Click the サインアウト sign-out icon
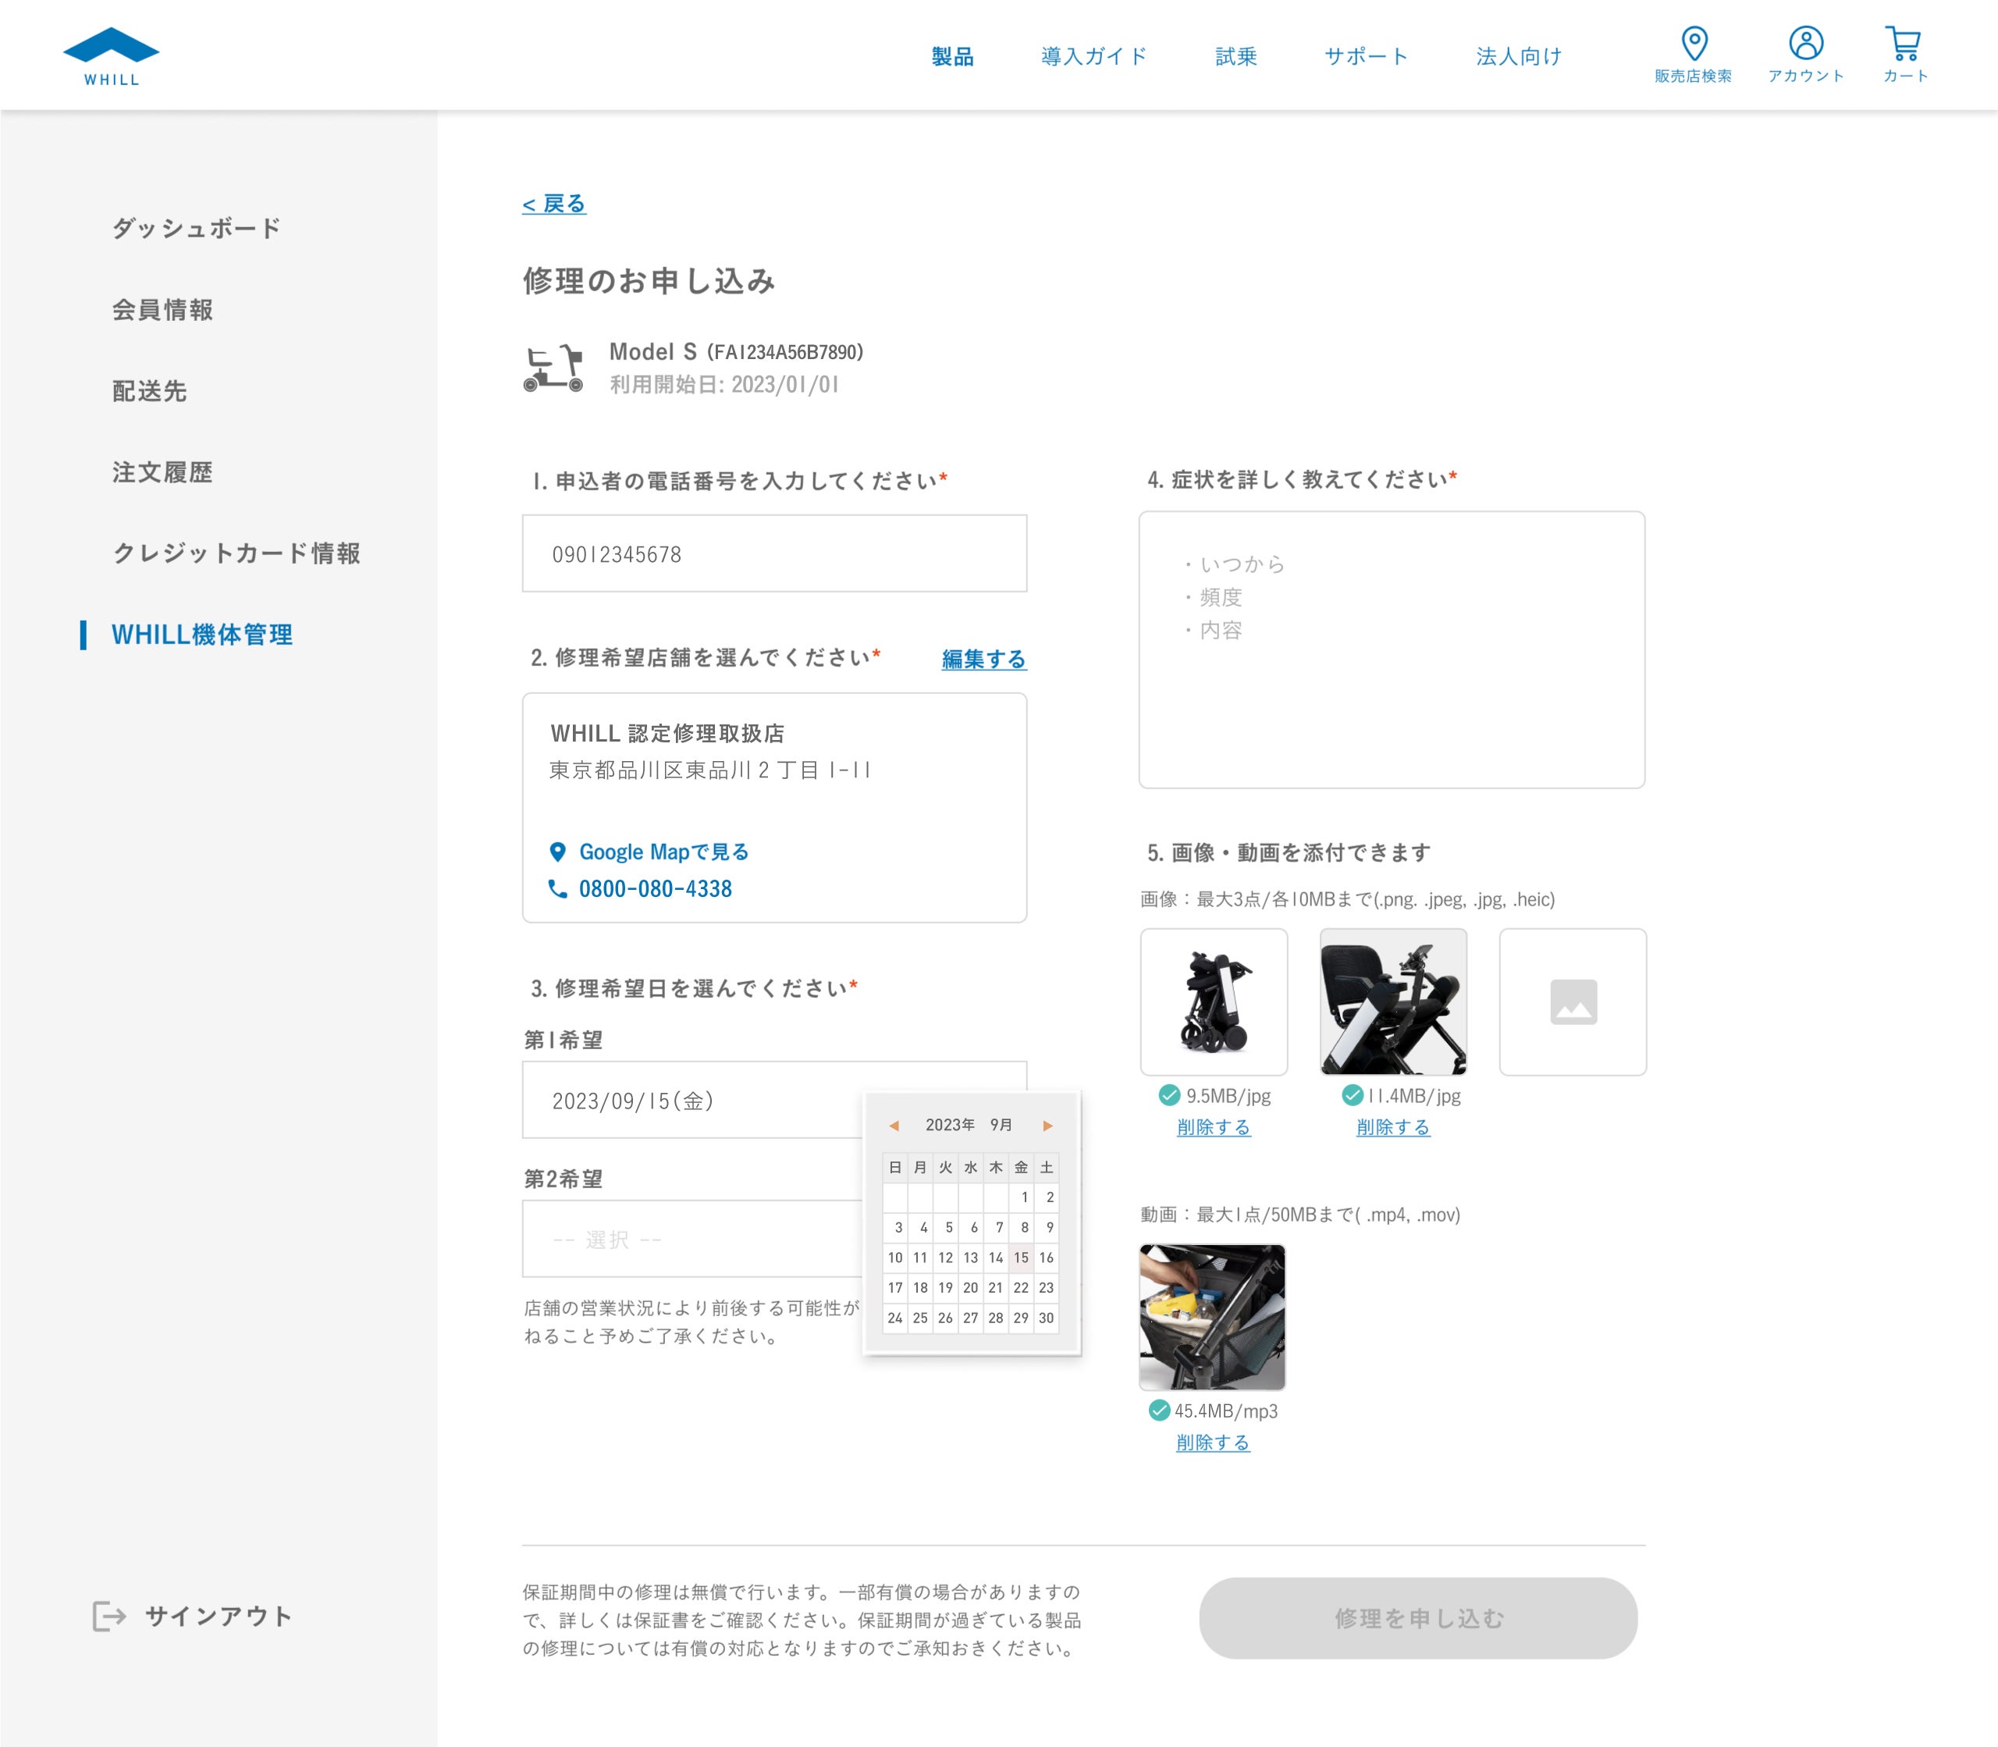The image size is (1998, 1747). (x=109, y=1617)
